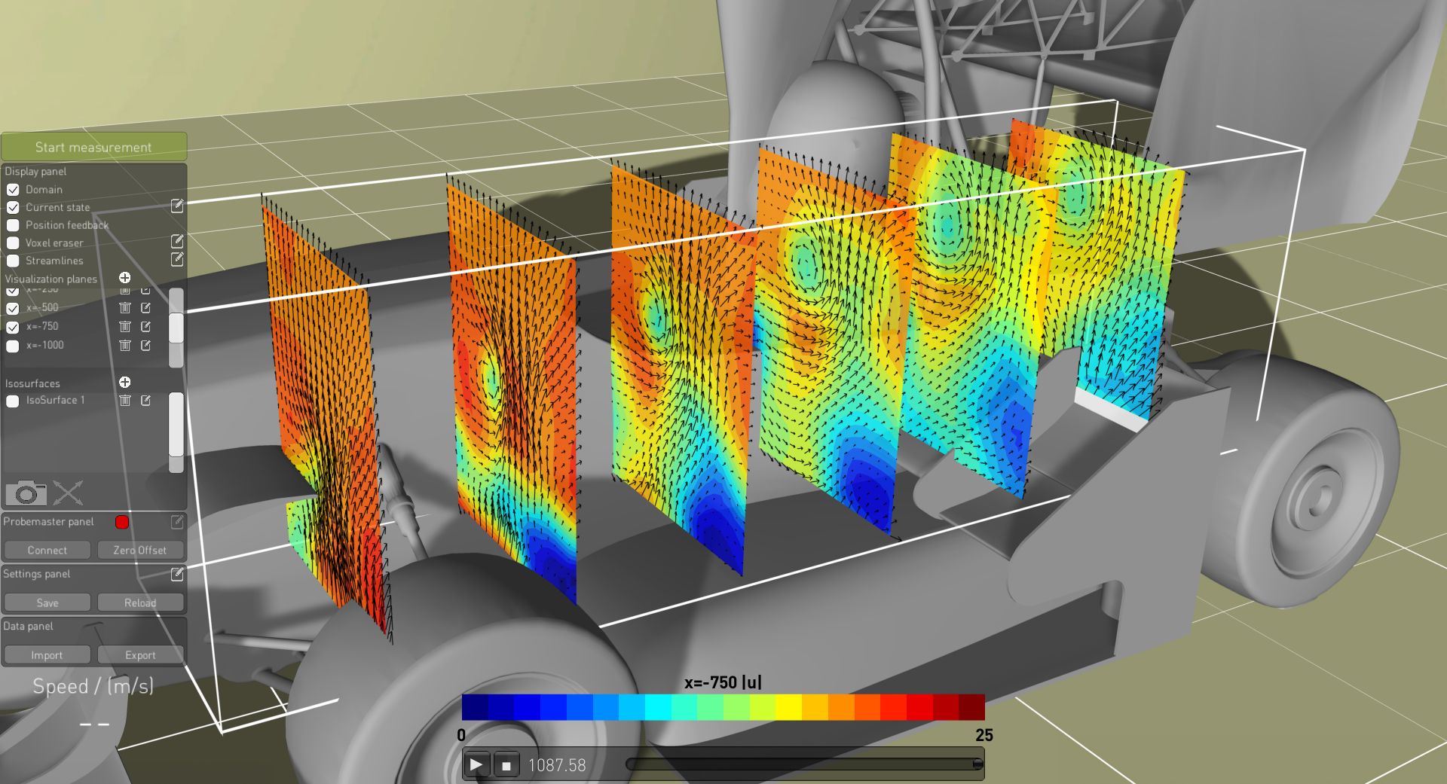Delete the x=-750 visualization plane

coord(125,326)
